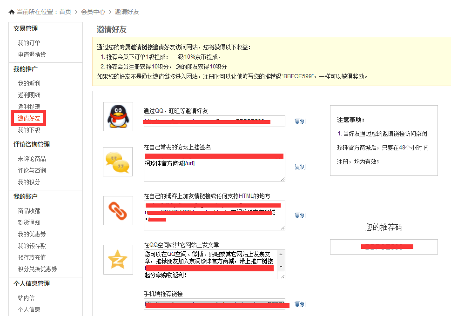The image size is (451, 316).
Task: Open 我的下级 in the sidebar
Action: (x=29, y=130)
